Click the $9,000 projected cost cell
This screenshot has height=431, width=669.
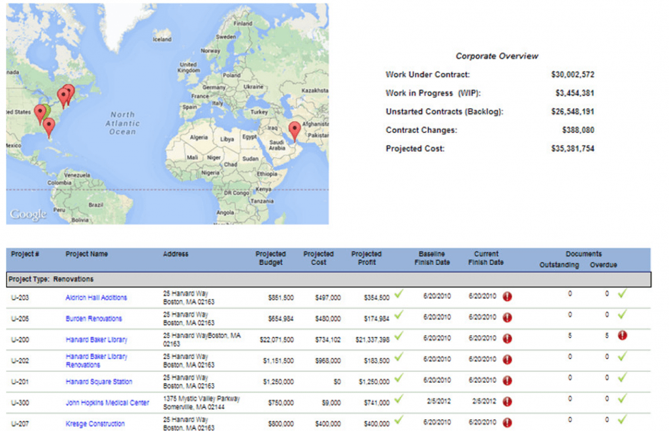point(331,403)
